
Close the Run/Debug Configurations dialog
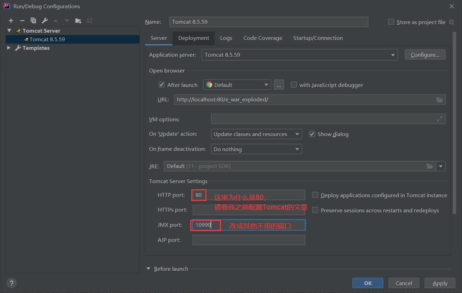click(x=452, y=6)
